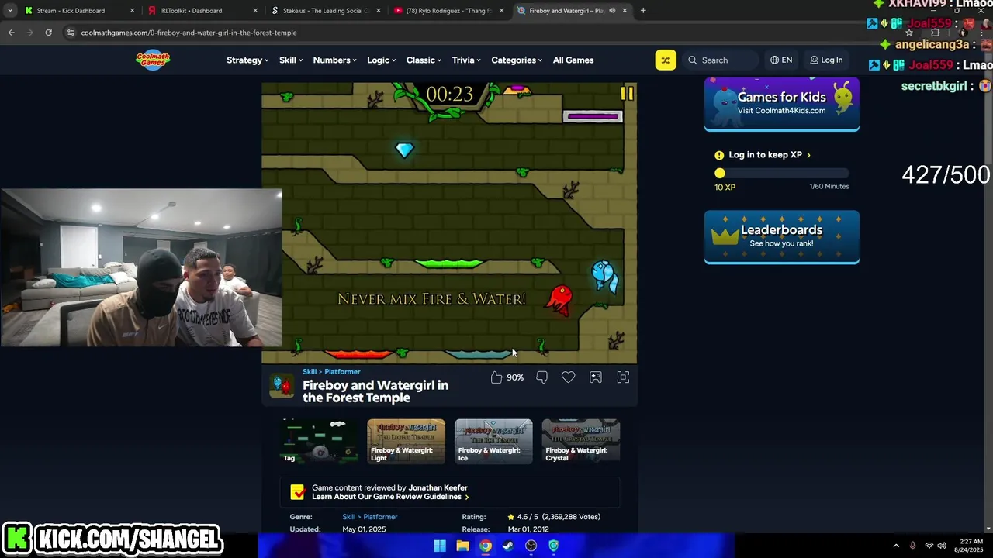Click the Log In user icon
The image size is (993, 558).
tap(814, 60)
